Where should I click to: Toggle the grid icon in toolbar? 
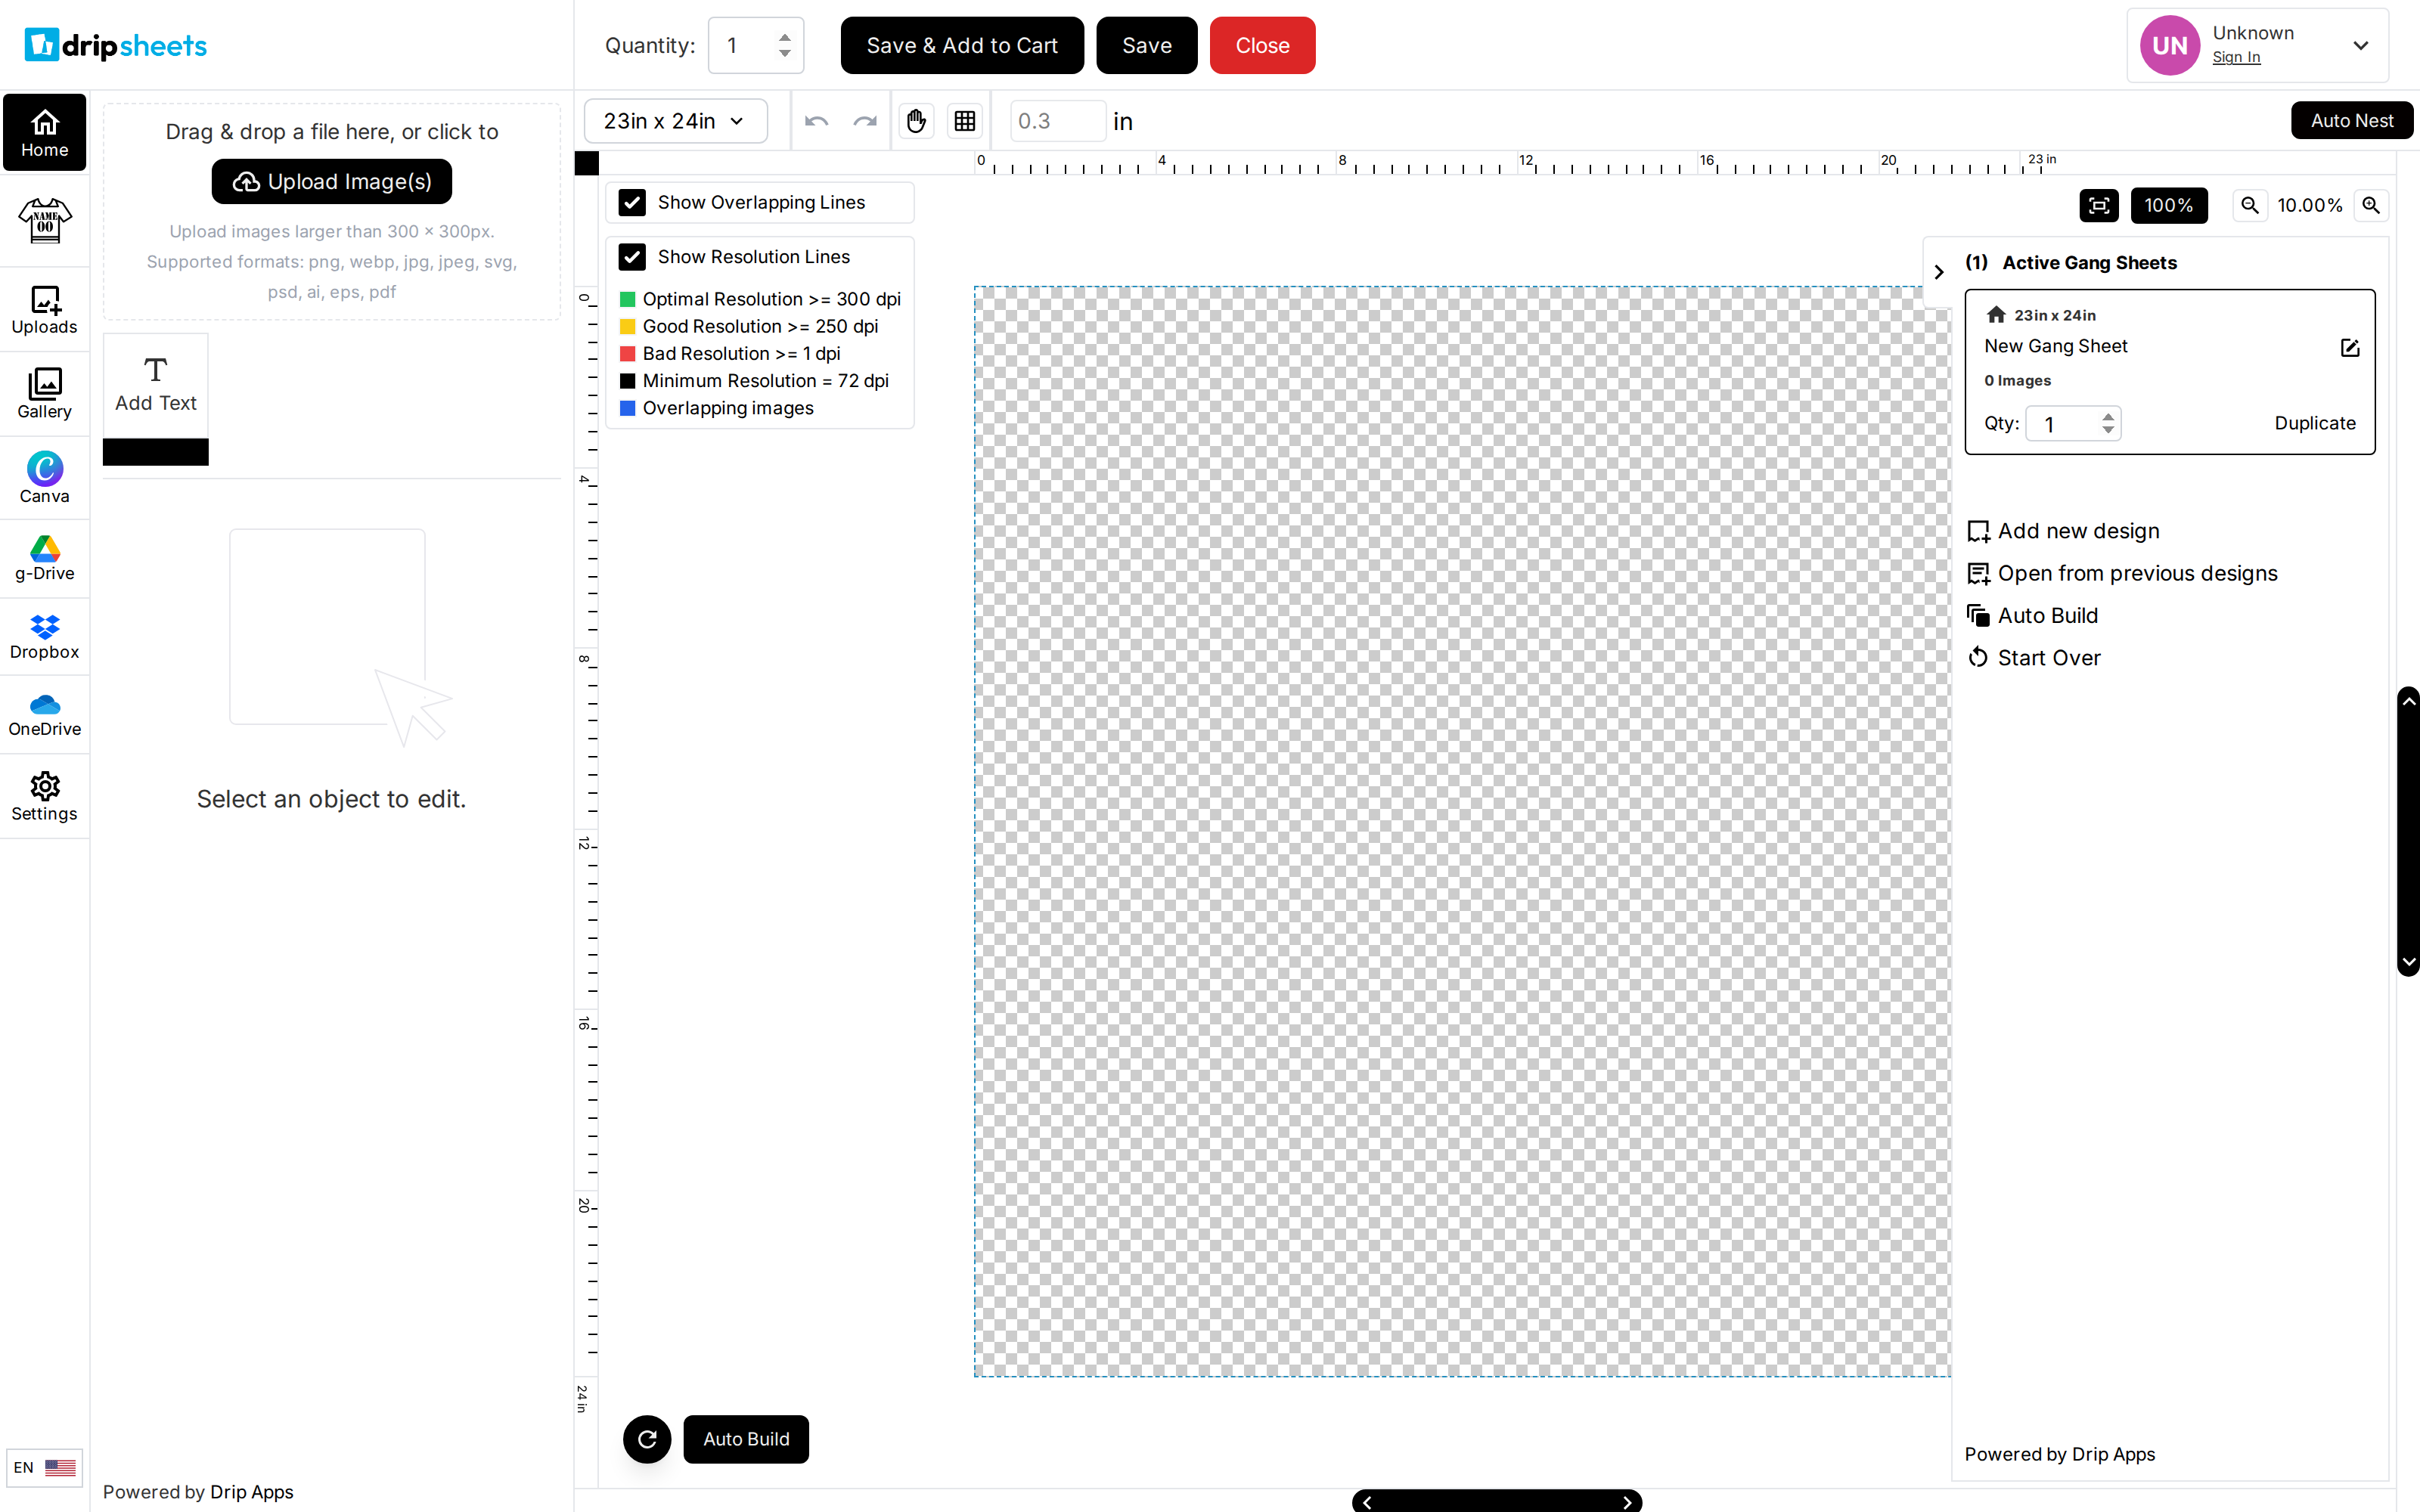[x=965, y=121]
